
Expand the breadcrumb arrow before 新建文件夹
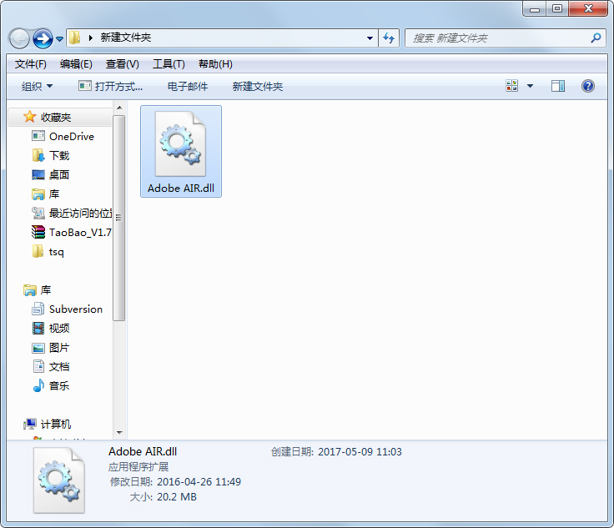(91, 38)
